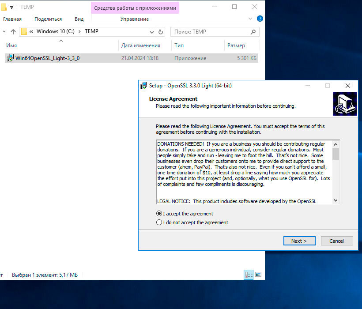This screenshot has width=362, height=309.
Task: Click the file date 21.04.2024 18:18
Action: (140, 58)
